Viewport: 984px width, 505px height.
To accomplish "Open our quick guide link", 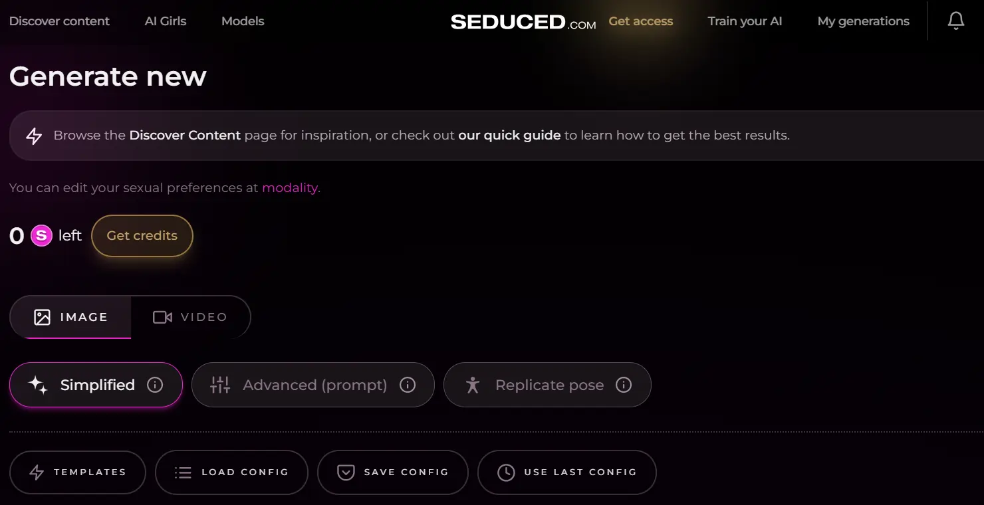I will point(509,135).
